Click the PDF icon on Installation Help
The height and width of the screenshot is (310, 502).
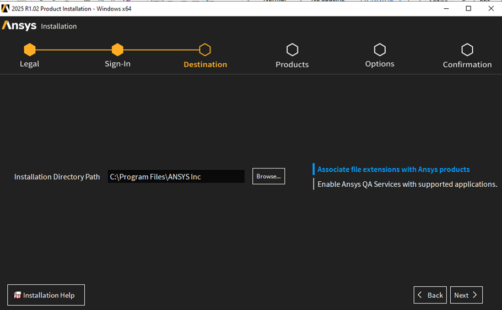(18, 295)
